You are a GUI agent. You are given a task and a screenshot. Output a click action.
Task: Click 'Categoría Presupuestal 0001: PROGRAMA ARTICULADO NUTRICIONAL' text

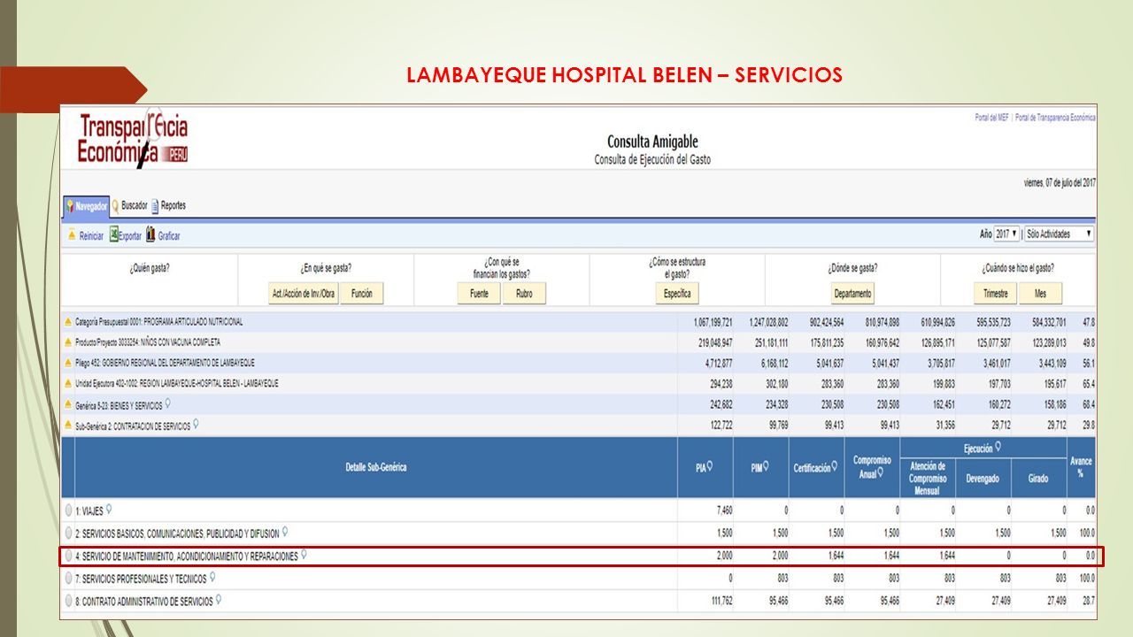point(158,322)
